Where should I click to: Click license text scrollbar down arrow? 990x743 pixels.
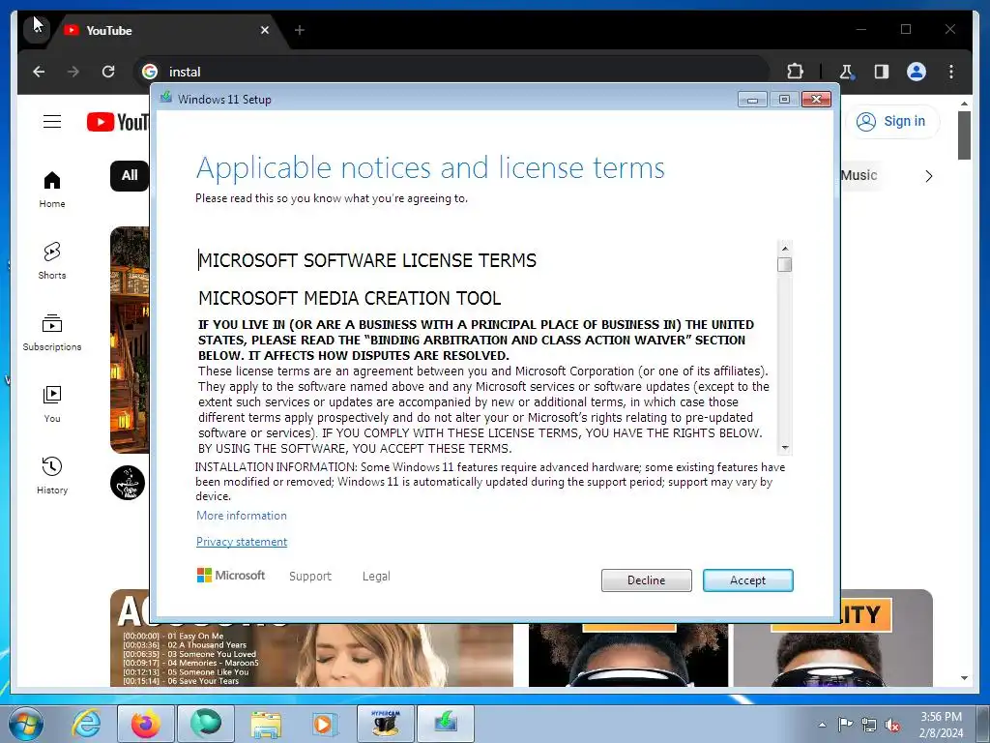[785, 447]
